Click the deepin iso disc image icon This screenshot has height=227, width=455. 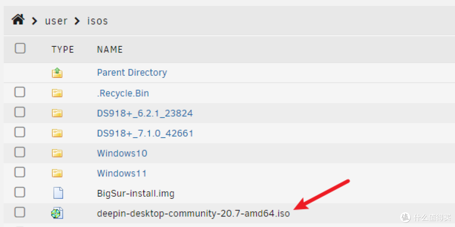(x=57, y=214)
